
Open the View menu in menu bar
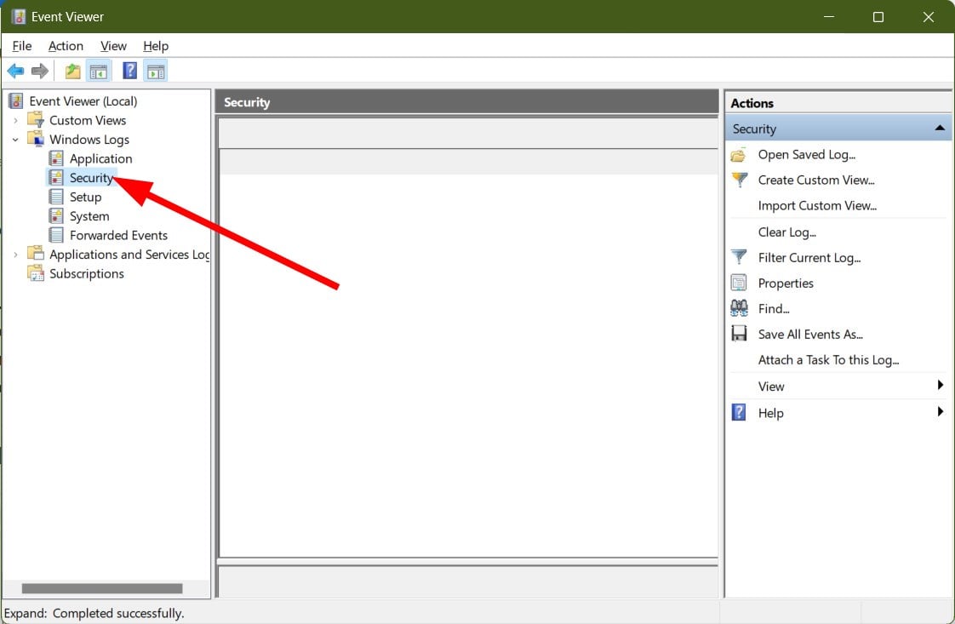pos(113,46)
